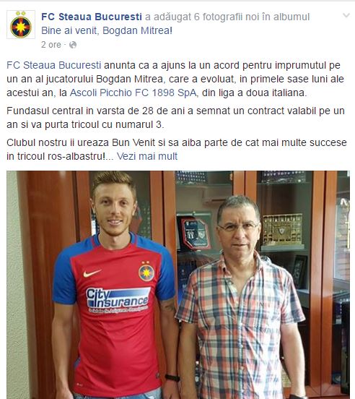355x399 pixels.
Task: Follow FC Steaua Bucuresti link in post body
Action: (x=54, y=65)
